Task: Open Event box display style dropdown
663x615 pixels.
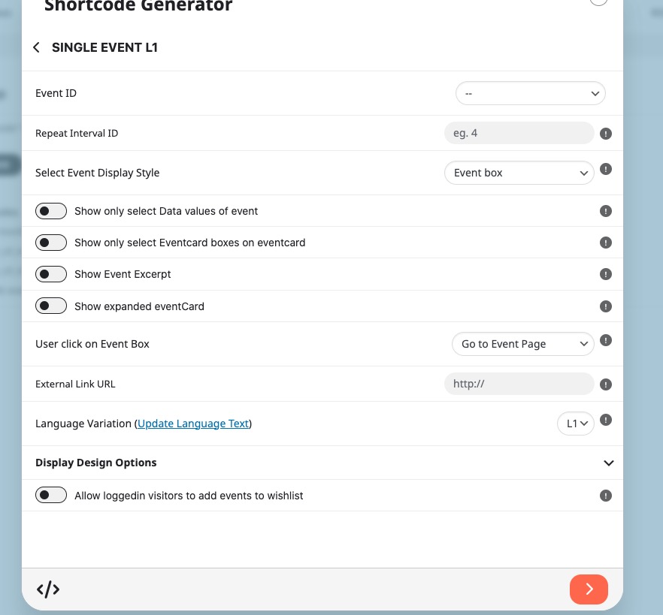Action: click(519, 173)
